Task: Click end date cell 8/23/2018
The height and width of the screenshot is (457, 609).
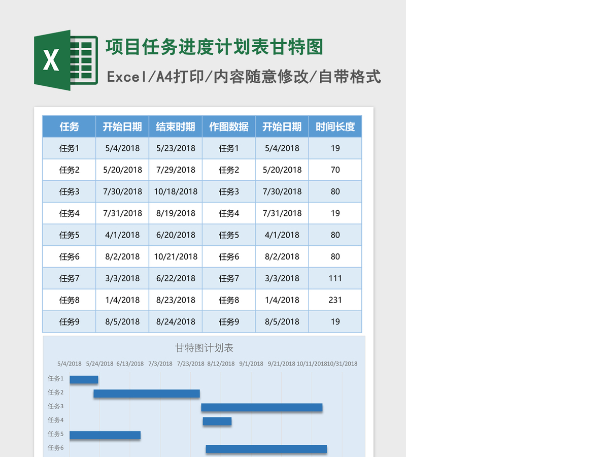Action: [176, 300]
